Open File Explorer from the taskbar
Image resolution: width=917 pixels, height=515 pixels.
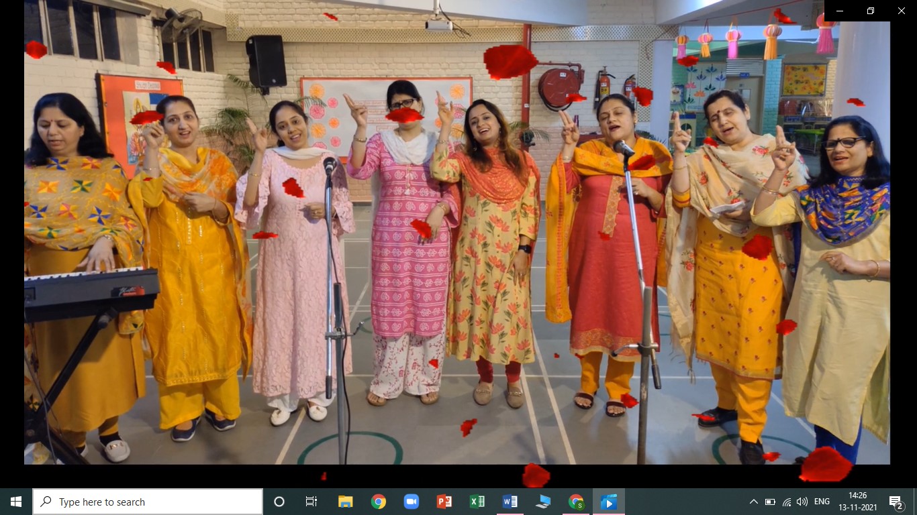point(346,502)
